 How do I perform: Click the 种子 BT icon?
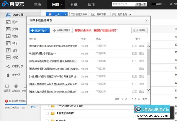tap(8, 43)
